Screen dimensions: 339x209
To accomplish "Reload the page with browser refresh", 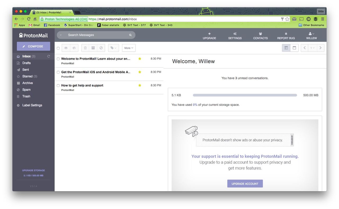I will (29, 19).
